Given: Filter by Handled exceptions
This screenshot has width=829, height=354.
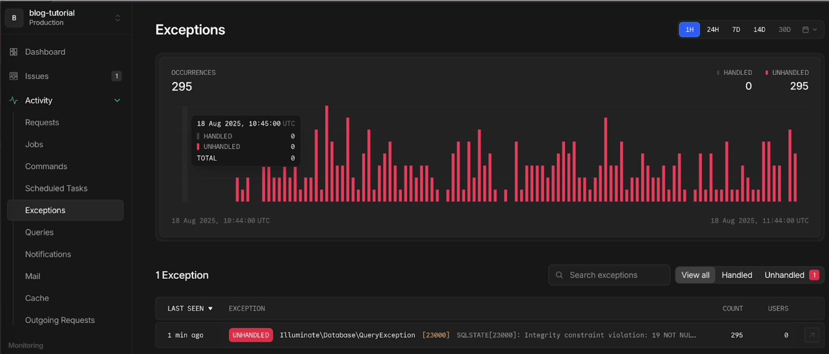Looking at the screenshot, I should [737, 275].
